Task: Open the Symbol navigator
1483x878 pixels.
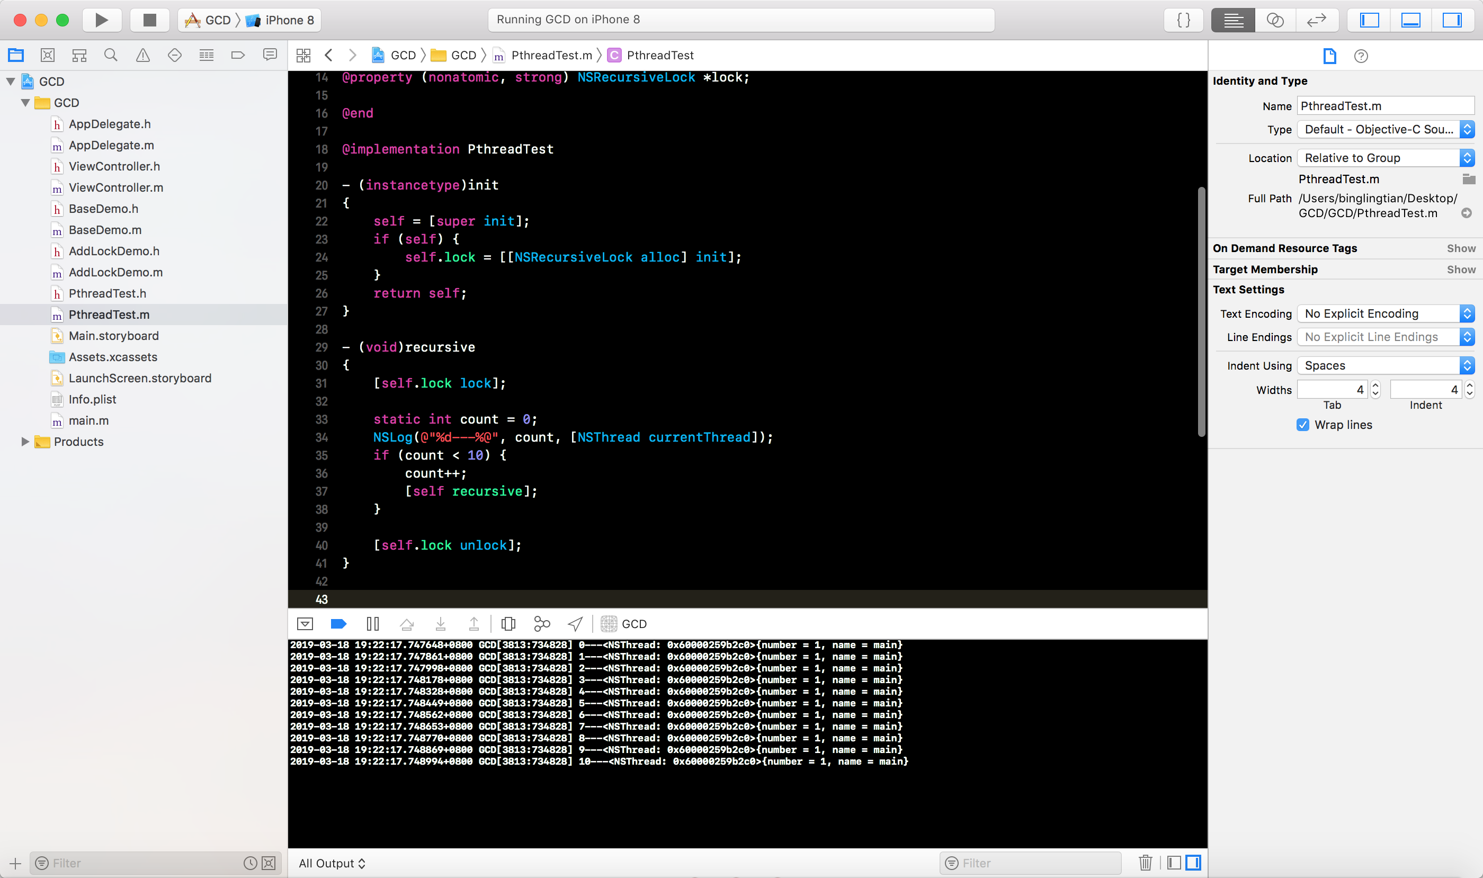Action: (x=79, y=55)
